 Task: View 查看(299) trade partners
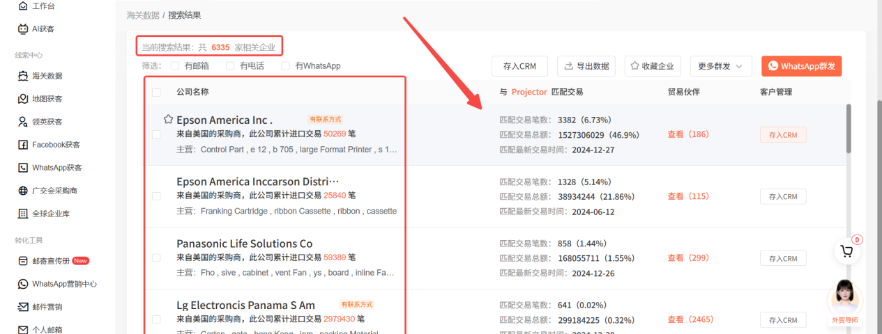click(x=687, y=257)
